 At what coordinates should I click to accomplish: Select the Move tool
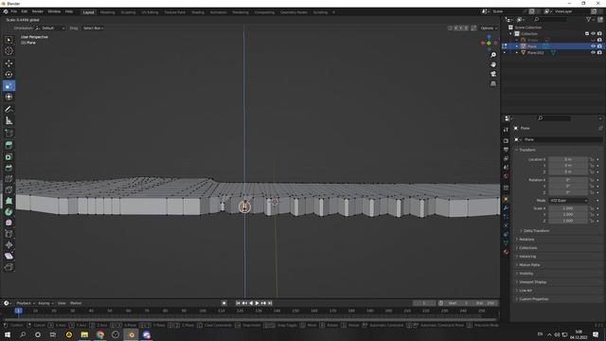[9, 63]
